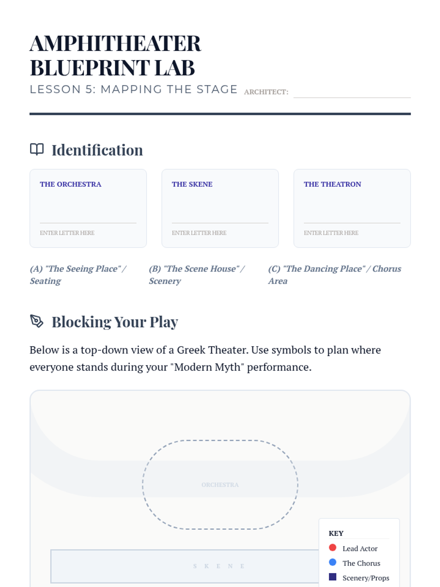Click the KEY legend heading
This screenshot has width=440, height=587.
[x=336, y=533]
